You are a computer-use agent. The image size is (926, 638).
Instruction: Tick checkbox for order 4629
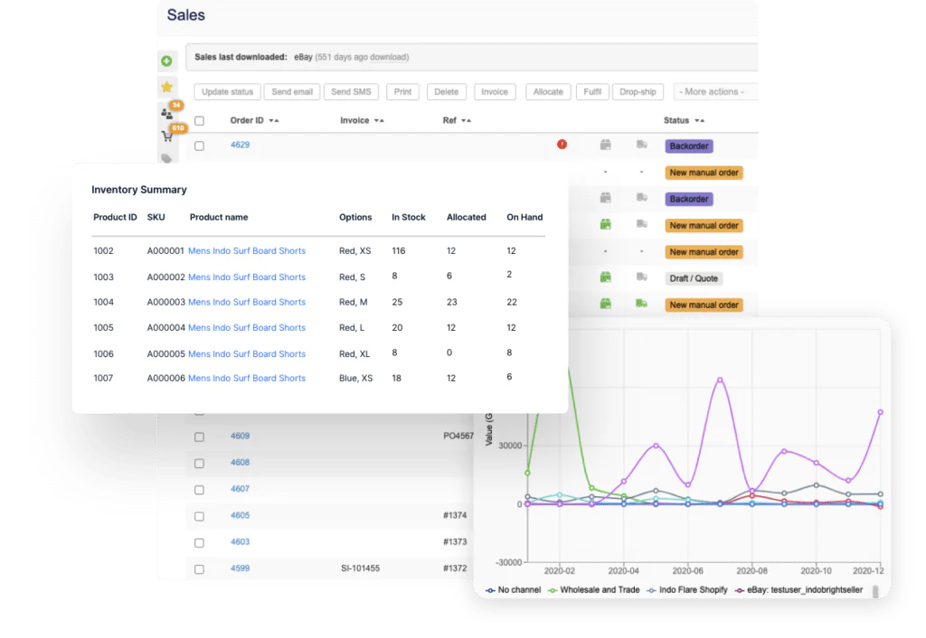(200, 145)
